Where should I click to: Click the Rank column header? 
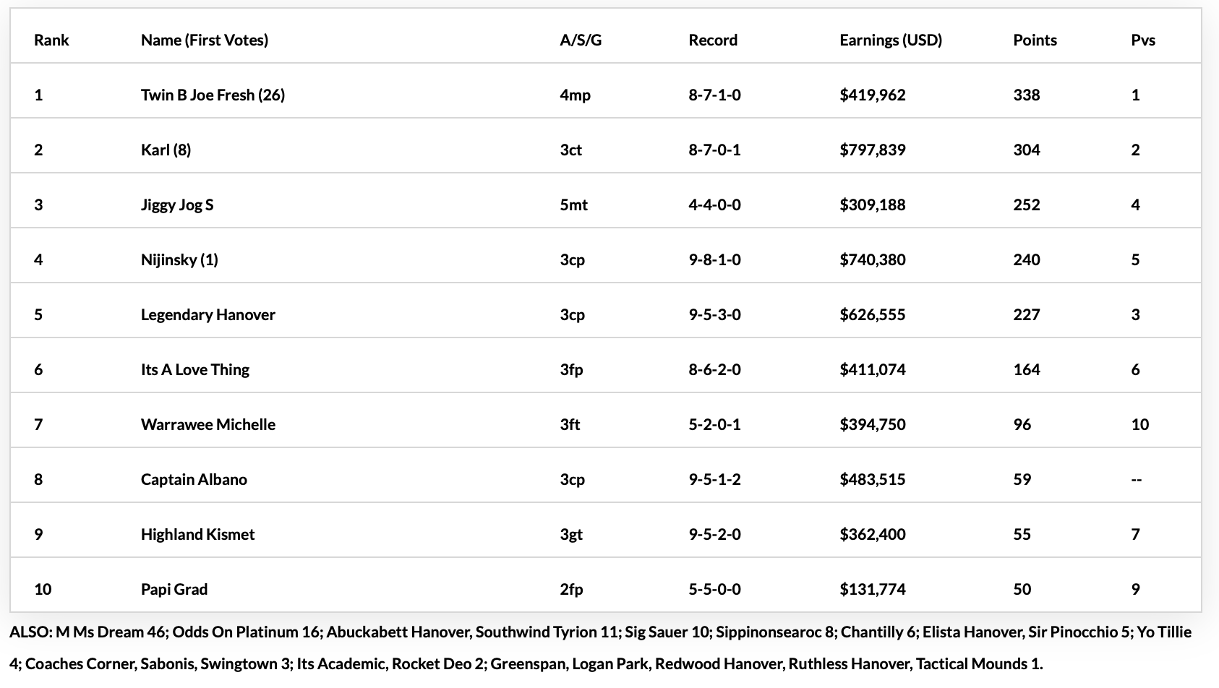pos(51,40)
